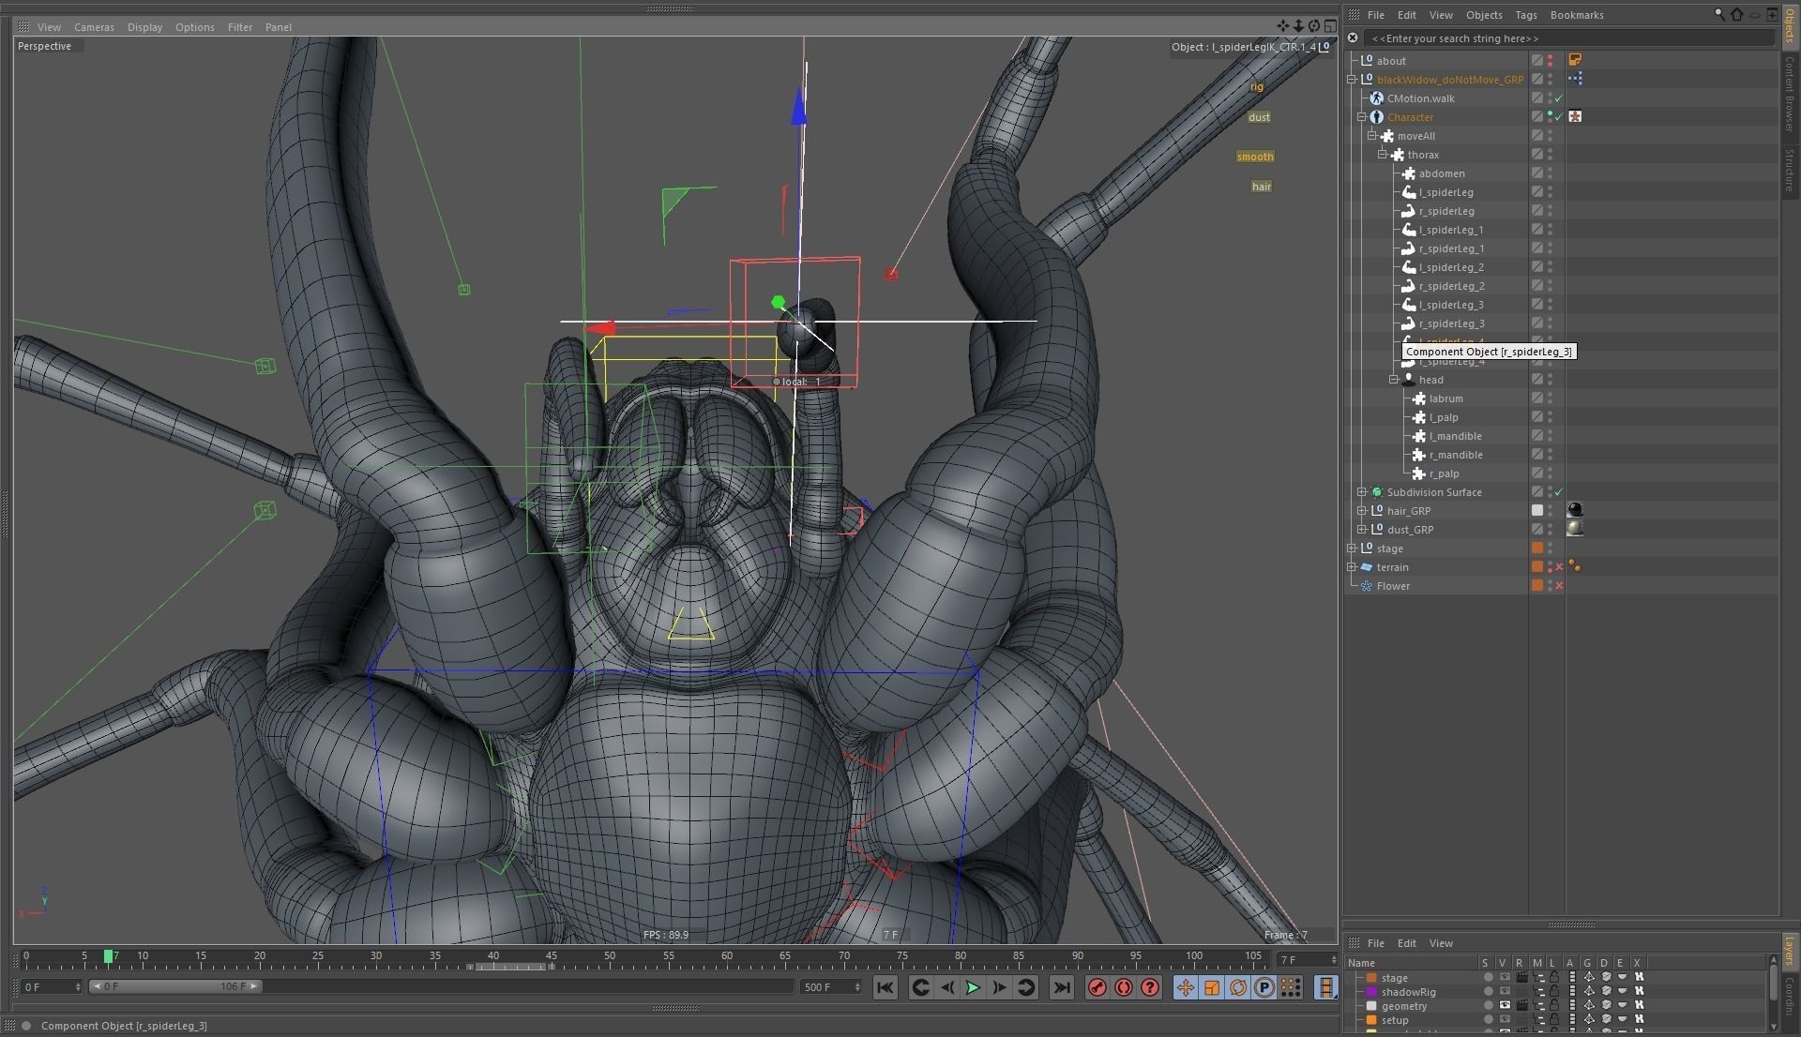This screenshot has width=1801, height=1037.
Task: Open Object Manager Tags menu
Action: coord(1526,15)
